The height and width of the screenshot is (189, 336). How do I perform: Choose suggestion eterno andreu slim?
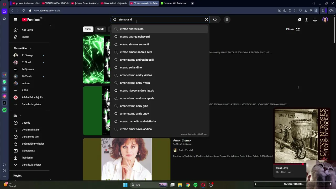coord(160,29)
